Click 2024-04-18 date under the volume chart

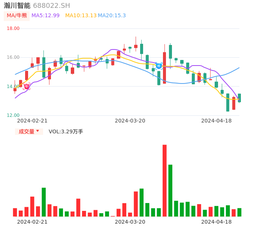tap(216, 222)
